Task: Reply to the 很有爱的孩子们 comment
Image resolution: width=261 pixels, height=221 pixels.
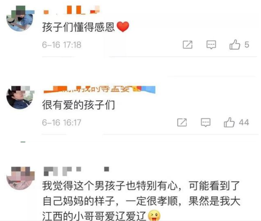Action: click(206, 122)
